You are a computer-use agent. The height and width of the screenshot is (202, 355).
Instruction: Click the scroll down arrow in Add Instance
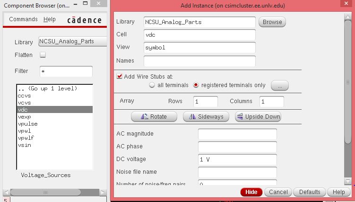pyautogui.click(x=348, y=181)
